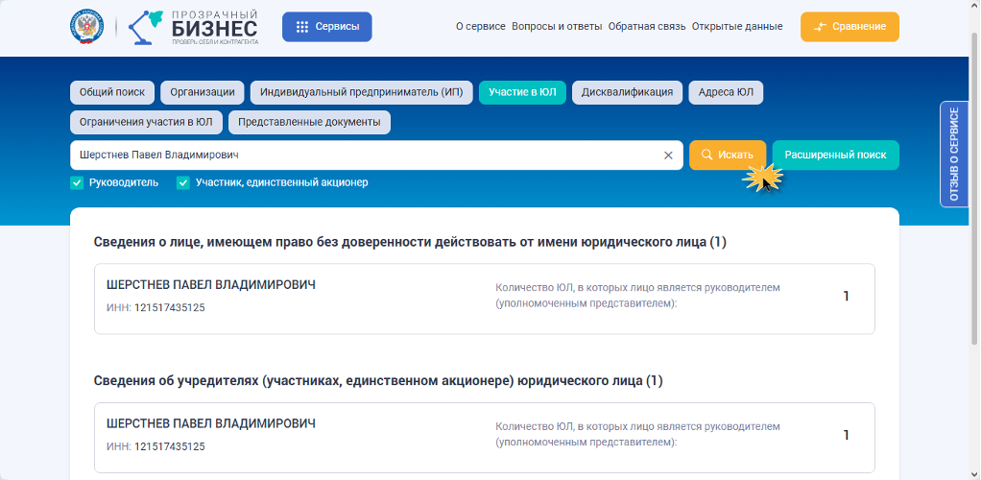Expand first Шерстнев Павел Владимирович result card

tap(484, 299)
